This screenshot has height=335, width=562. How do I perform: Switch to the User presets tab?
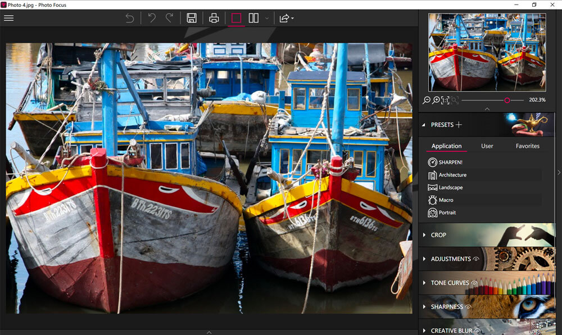tap(487, 146)
